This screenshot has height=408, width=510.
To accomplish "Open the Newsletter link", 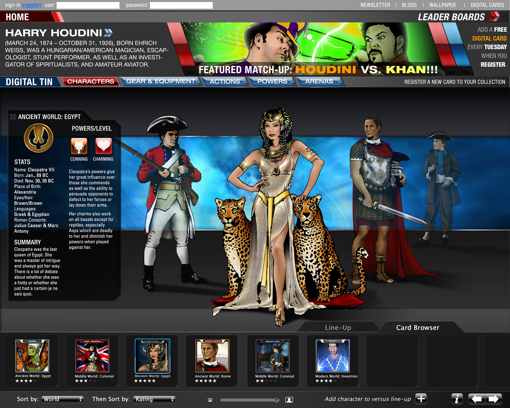I will pos(375,5).
